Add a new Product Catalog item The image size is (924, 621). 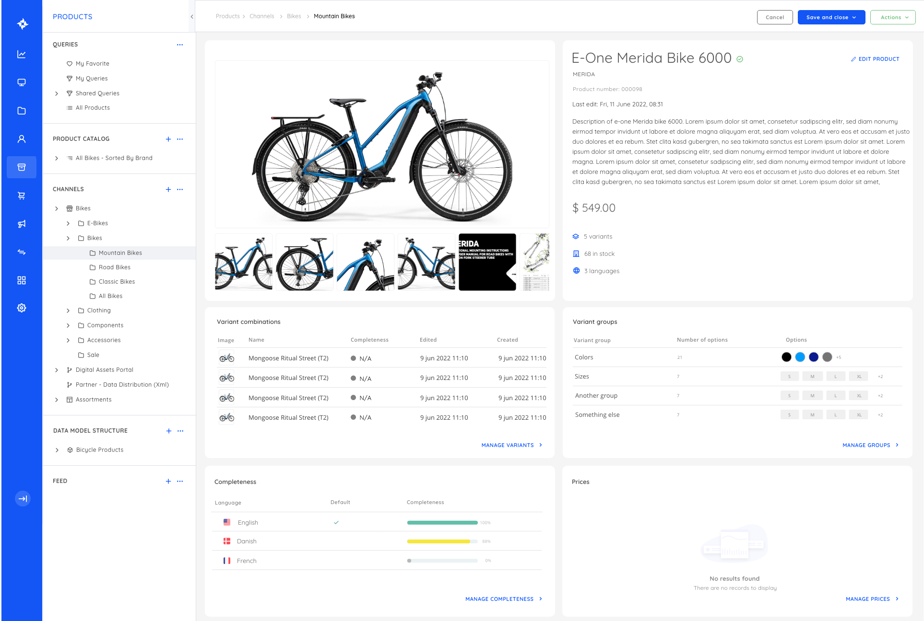tap(168, 139)
